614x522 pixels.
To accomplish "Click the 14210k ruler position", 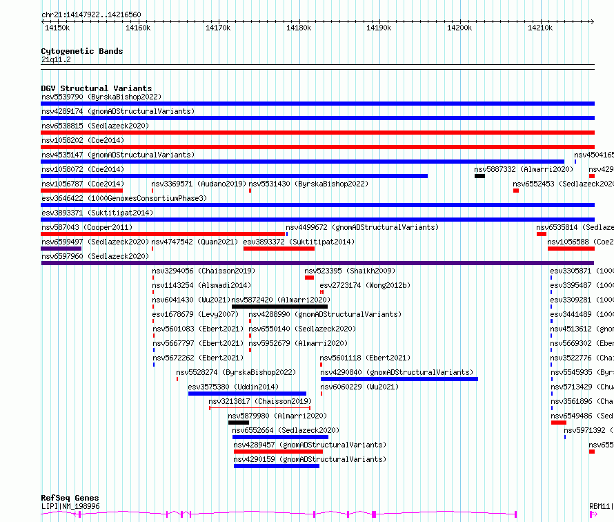I will point(540,28).
